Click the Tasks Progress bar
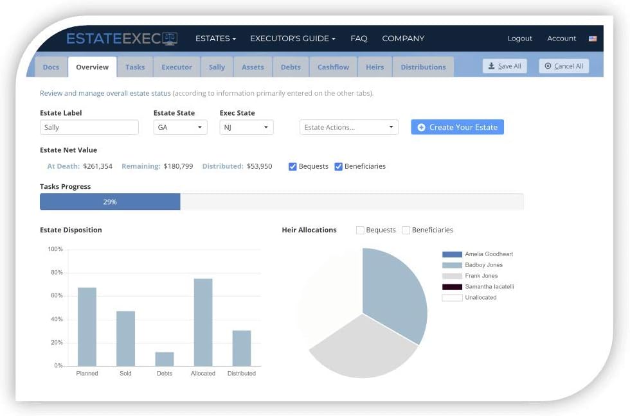Viewport: 630px width, 416px height. (282, 202)
